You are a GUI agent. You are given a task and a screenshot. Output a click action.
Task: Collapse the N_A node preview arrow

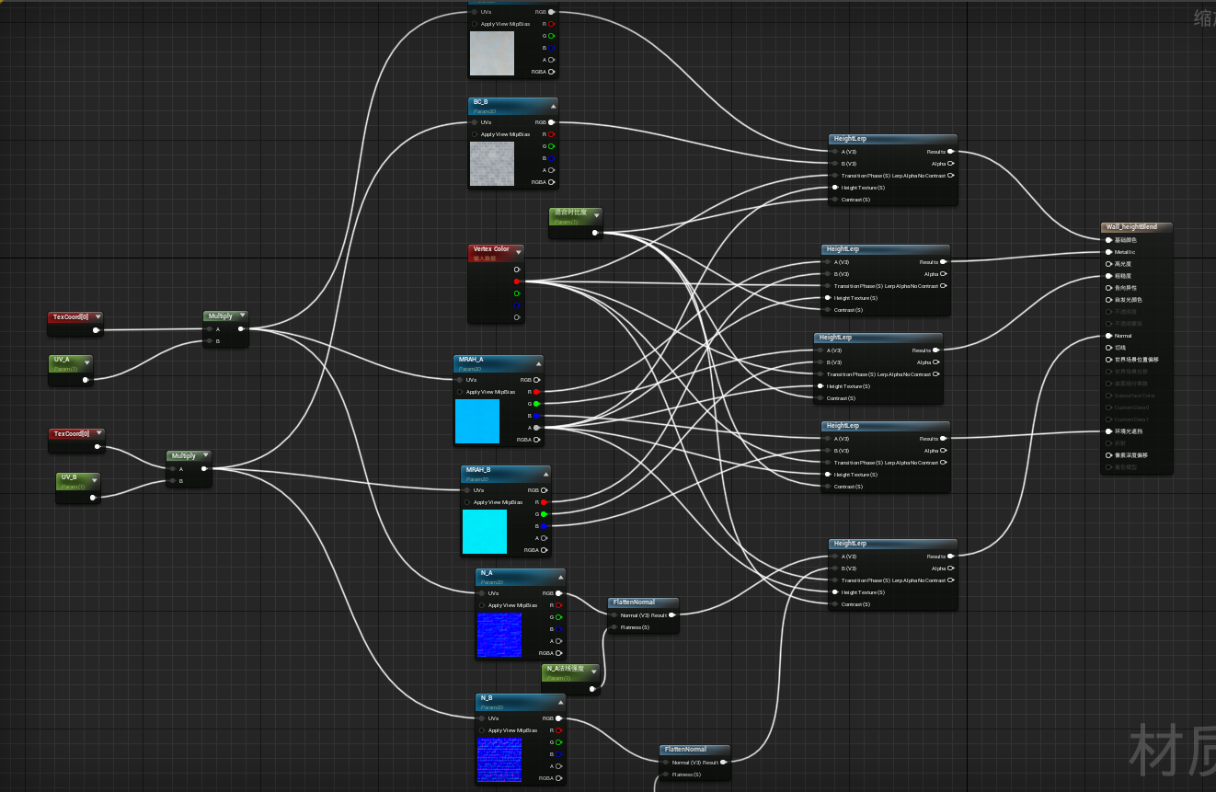(x=559, y=576)
